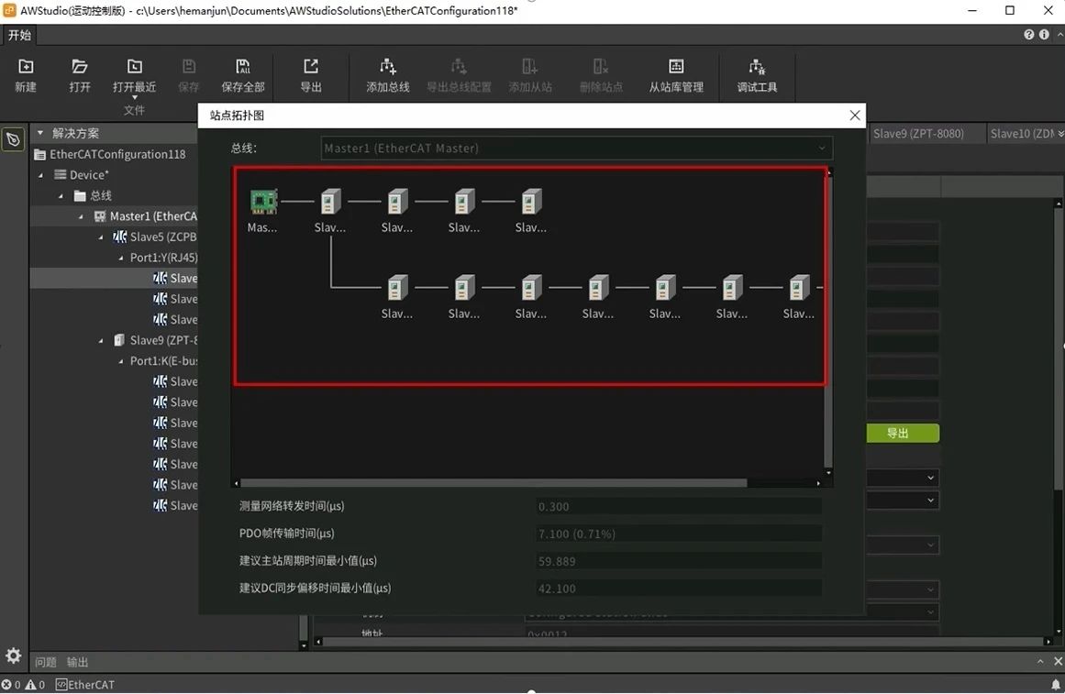This screenshot has height=694, width=1065.
Task: Click the 导出总线配置 toolbar icon
Action: coord(459,67)
